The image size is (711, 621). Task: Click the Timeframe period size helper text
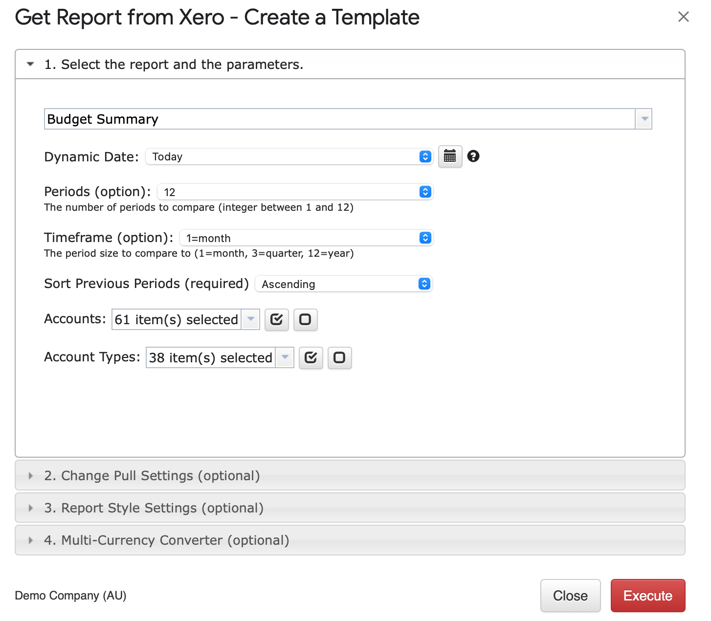click(x=199, y=253)
